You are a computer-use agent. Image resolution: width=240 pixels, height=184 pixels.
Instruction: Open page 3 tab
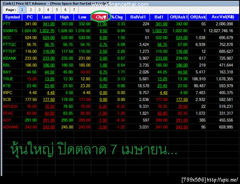point(39,10)
